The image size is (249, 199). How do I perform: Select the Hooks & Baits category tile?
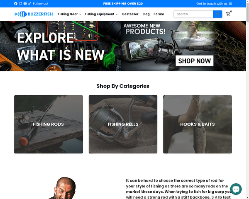(x=198, y=124)
